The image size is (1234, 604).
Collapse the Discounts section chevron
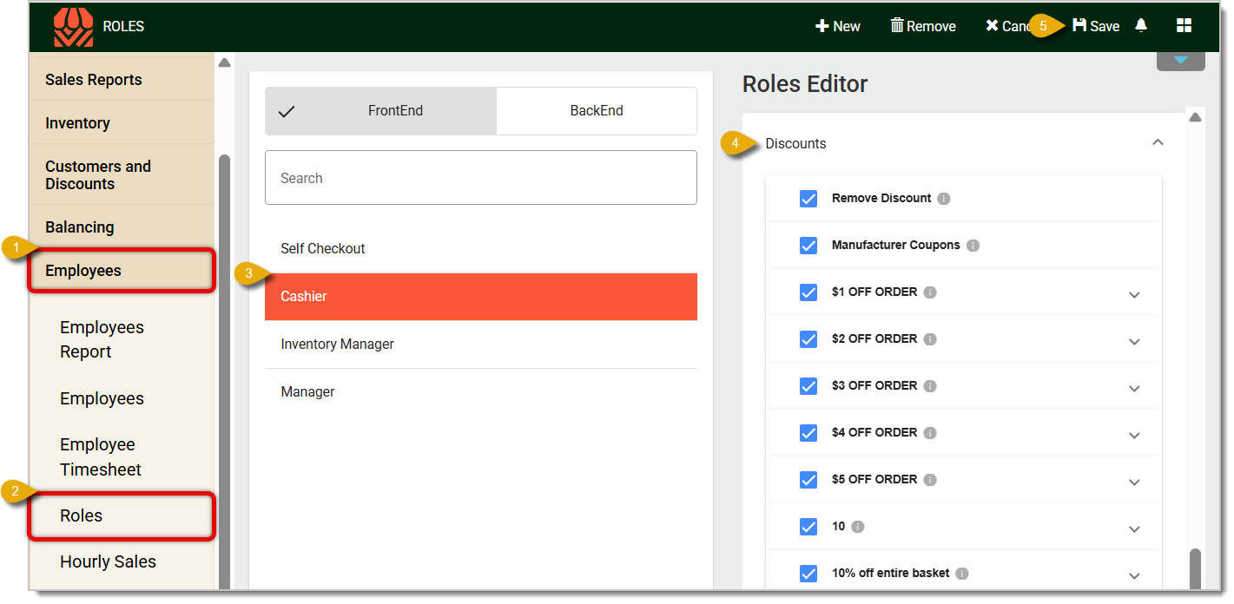(x=1157, y=142)
